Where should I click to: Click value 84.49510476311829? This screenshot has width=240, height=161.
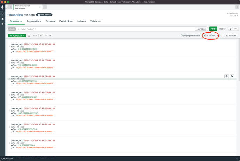(27, 49)
